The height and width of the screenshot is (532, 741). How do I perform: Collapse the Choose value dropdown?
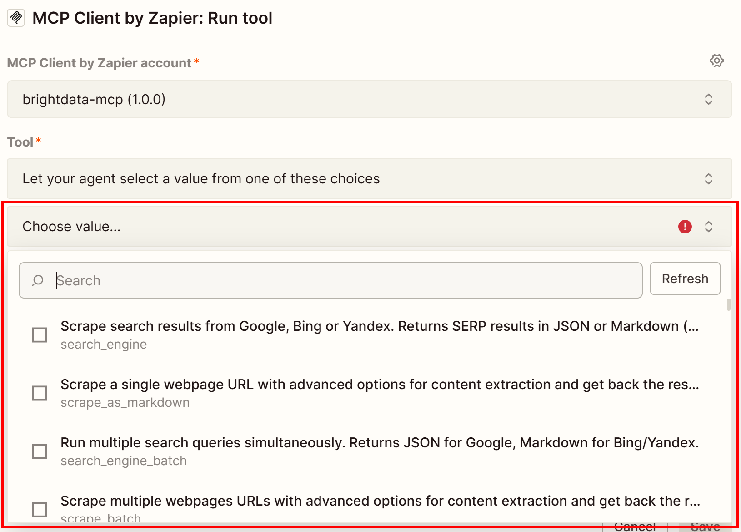(x=709, y=226)
